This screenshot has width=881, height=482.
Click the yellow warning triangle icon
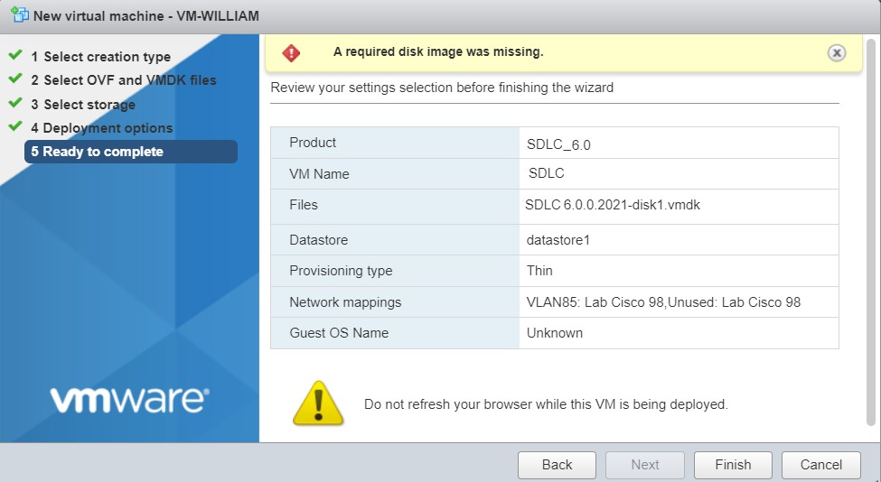[318, 403]
